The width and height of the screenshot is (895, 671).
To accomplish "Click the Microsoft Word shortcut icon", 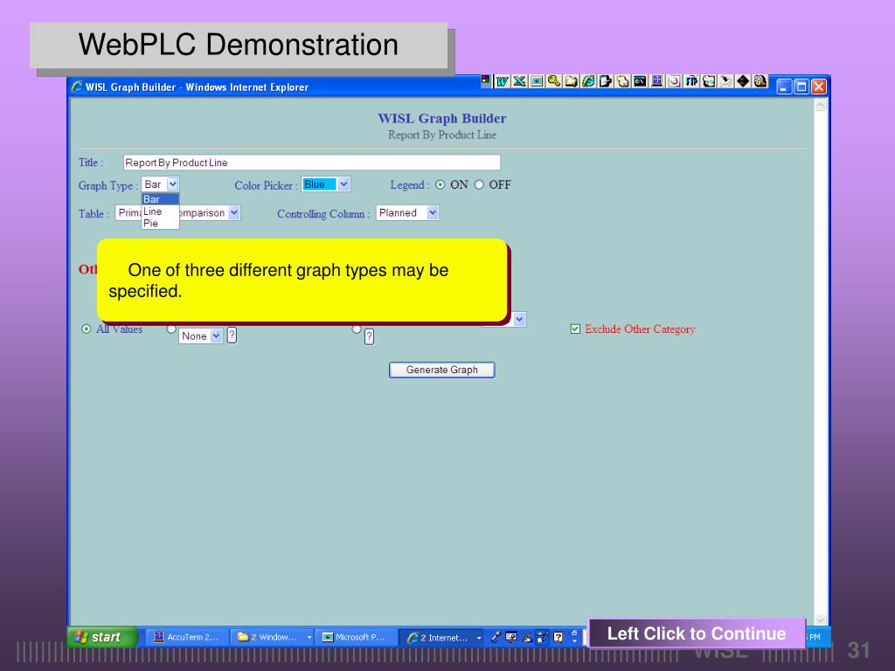I will pos(503,81).
